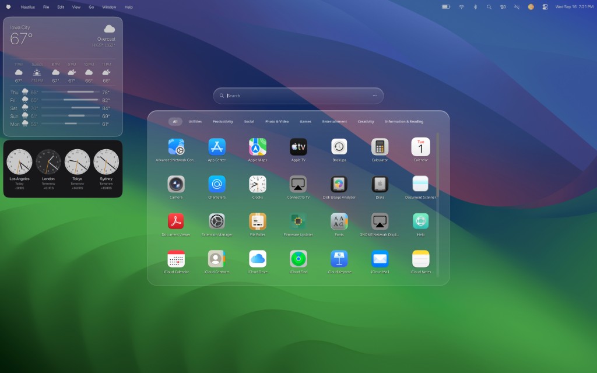597x373 pixels.
Task: Launch iCloud Find
Action: click(298, 259)
